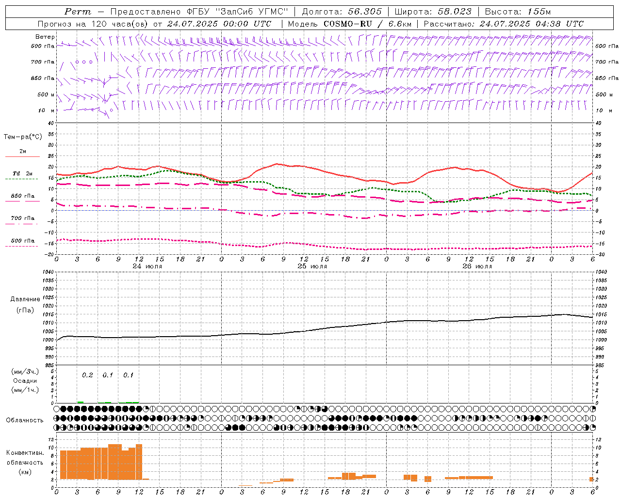This screenshot has height=496, width=621.
Task: Click the "Давление" pressure panel label
Action: (25, 299)
